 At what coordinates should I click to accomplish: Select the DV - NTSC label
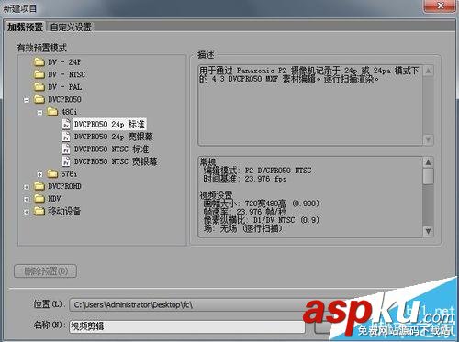pyautogui.click(x=66, y=74)
